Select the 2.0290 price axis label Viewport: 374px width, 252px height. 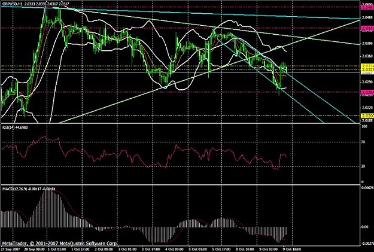pyautogui.click(x=367, y=82)
